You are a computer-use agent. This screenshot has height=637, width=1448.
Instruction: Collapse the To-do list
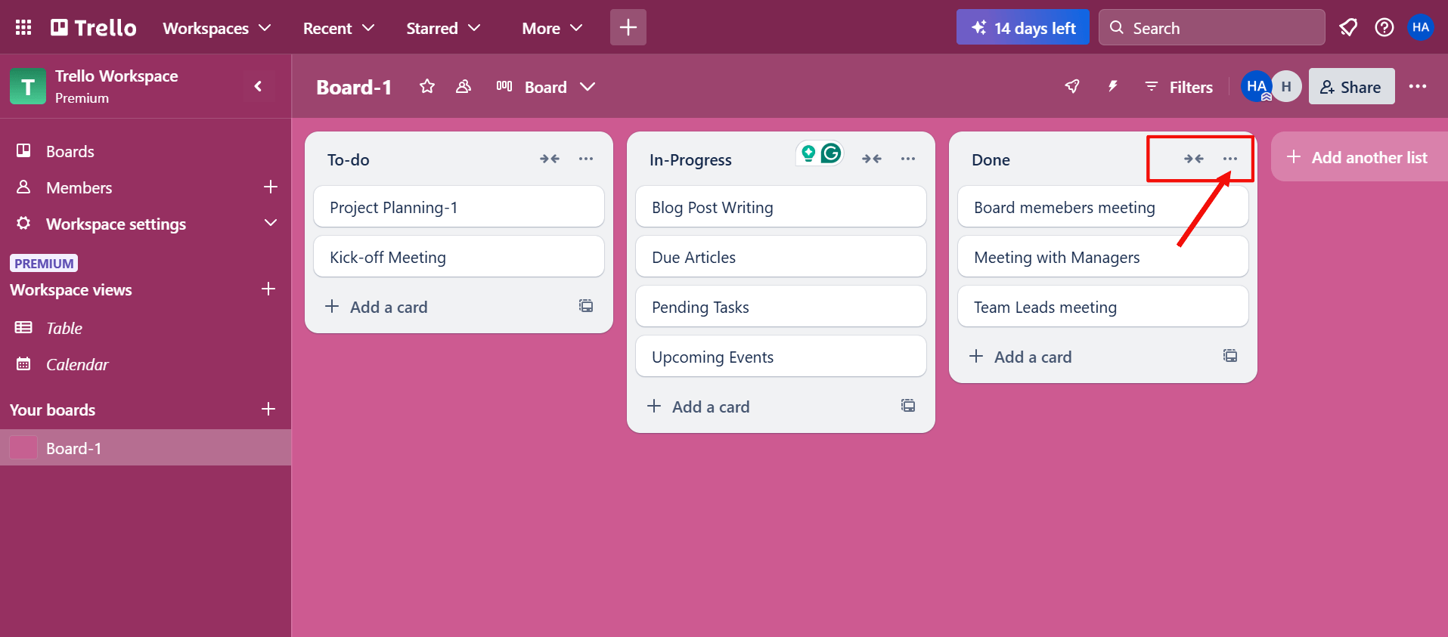550,159
